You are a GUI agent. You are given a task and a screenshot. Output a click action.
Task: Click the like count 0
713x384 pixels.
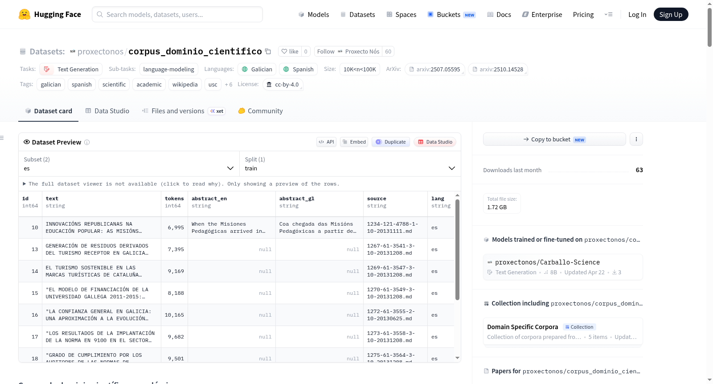tap(306, 51)
